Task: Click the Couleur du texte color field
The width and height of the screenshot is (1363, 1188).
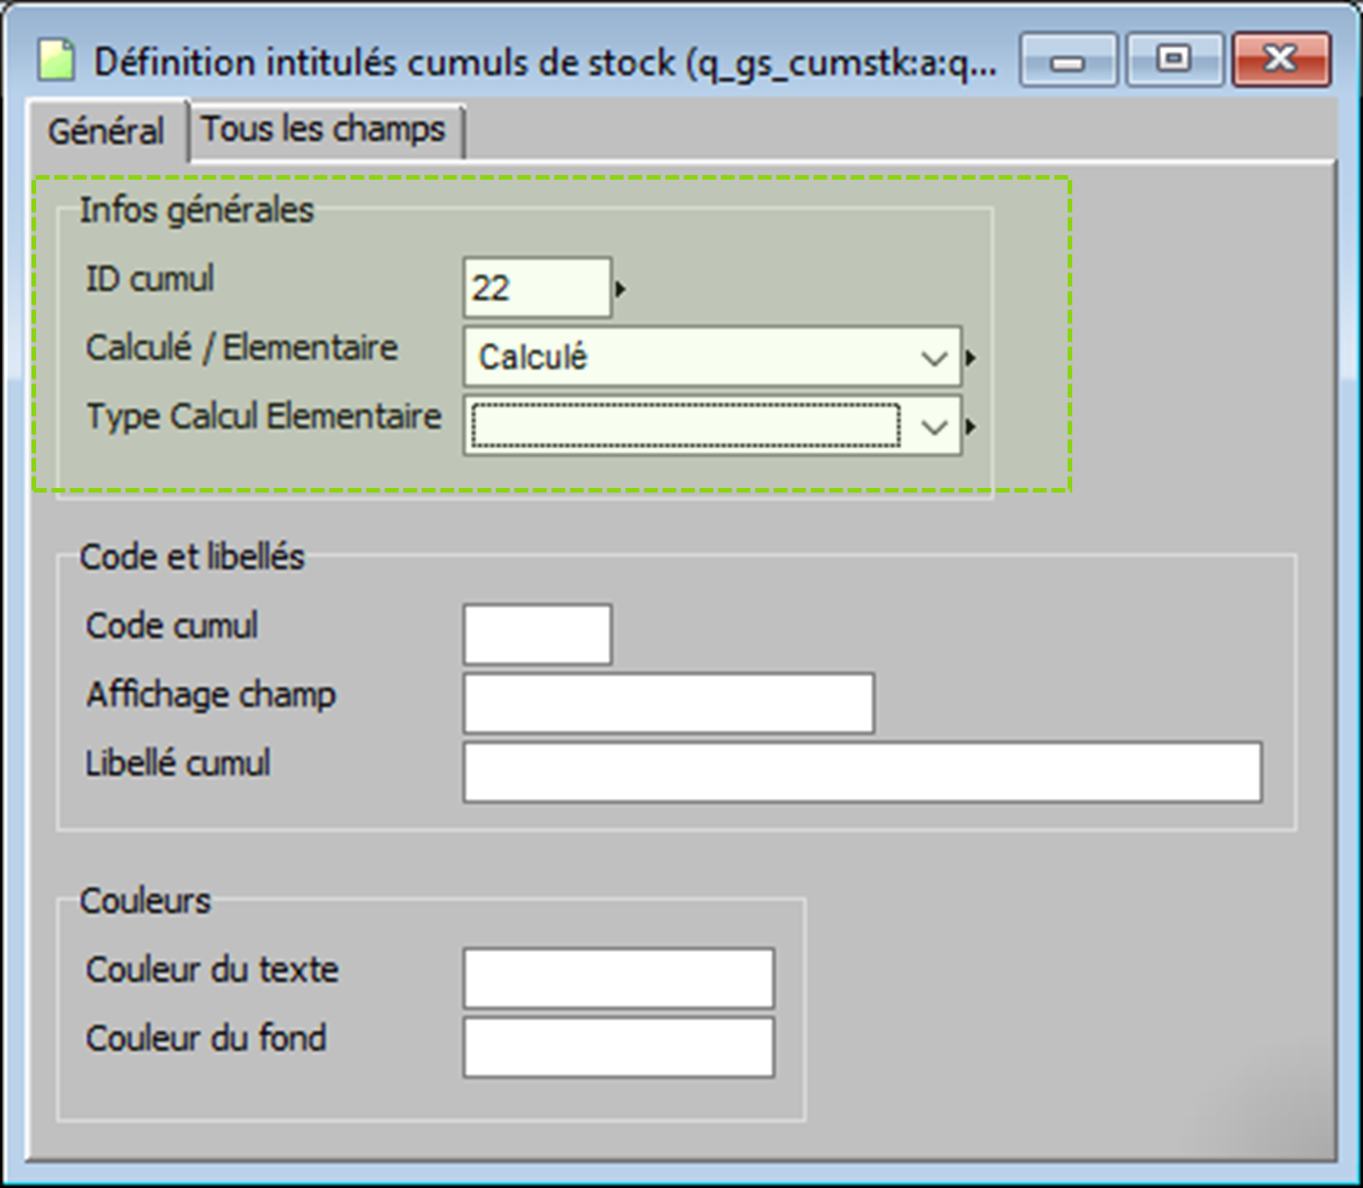Action: pyautogui.click(x=618, y=978)
